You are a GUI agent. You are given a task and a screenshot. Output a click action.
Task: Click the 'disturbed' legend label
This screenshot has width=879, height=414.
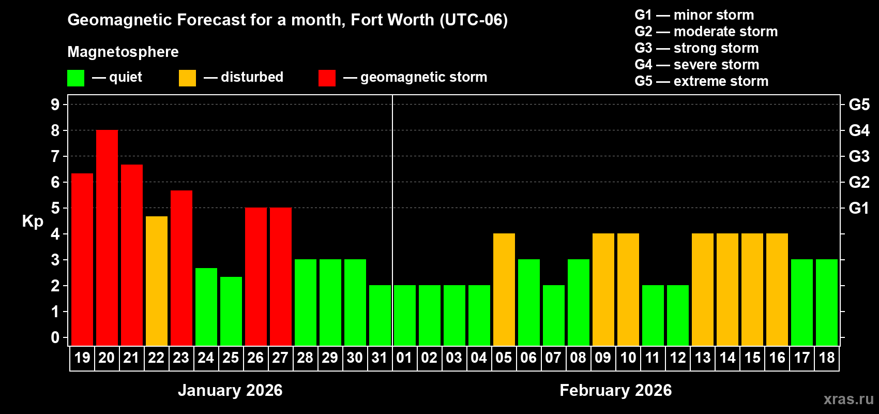click(x=252, y=77)
